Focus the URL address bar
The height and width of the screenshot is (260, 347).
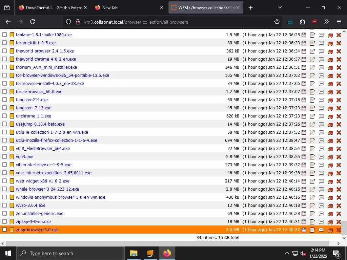pyautogui.click(x=172, y=22)
